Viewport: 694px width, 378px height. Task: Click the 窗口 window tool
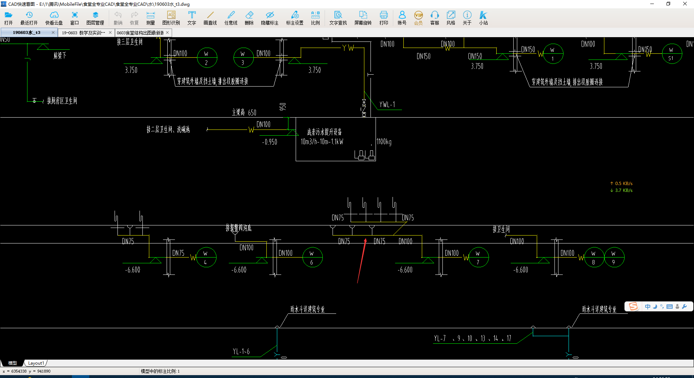click(x=74, y=18)
